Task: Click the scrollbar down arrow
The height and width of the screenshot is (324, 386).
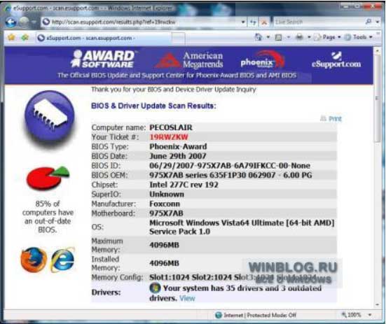Action: 378,305
